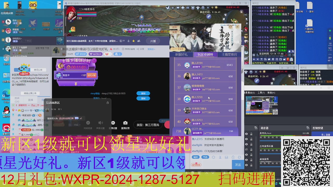Click the rocket icon below 剩余时间 in larger game
This screenshot has height=187, width=333.
point(209,17)
